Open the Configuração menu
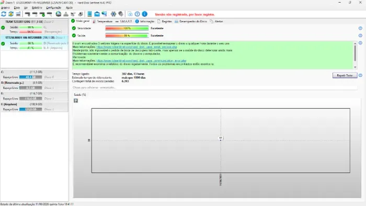The height and width of the screenshot is (206, 366). [x=53, y=8]
